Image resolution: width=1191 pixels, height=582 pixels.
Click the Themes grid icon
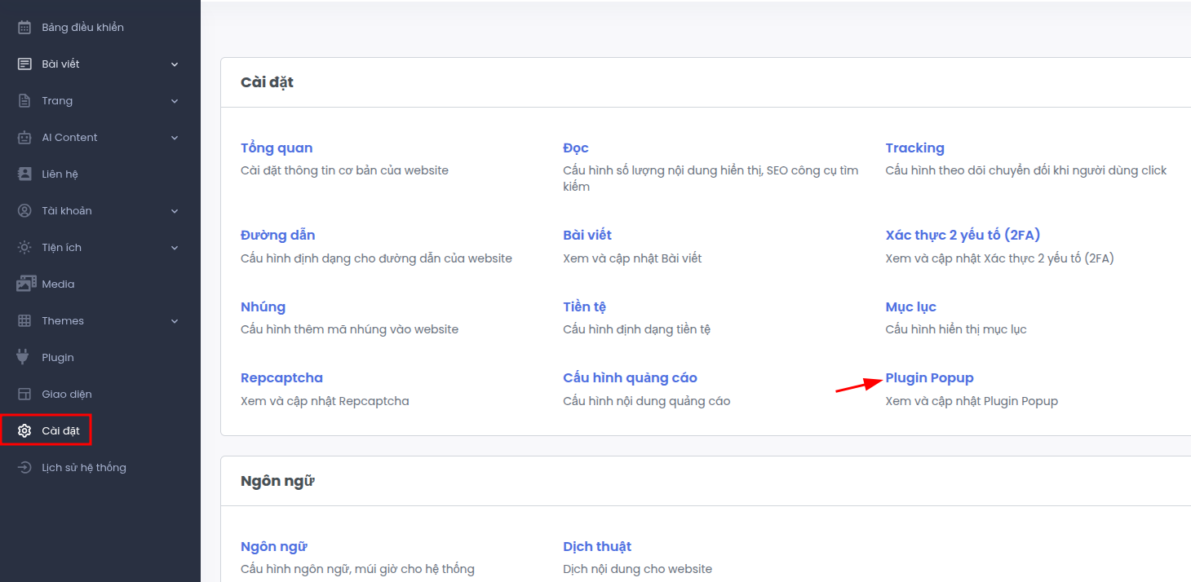coord(24,320)
